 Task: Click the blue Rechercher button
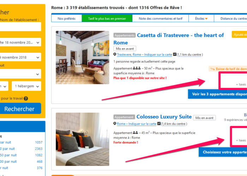tap(20, 108)
